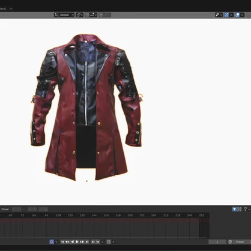Toggle viewport overlays display
Screen dimensions: 251x251
tap(237, 15)
